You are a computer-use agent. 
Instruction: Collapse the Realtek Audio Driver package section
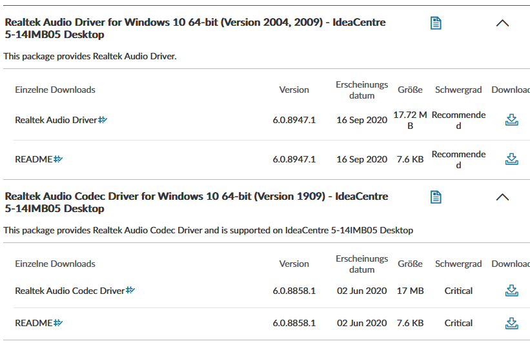coord(502,23)
